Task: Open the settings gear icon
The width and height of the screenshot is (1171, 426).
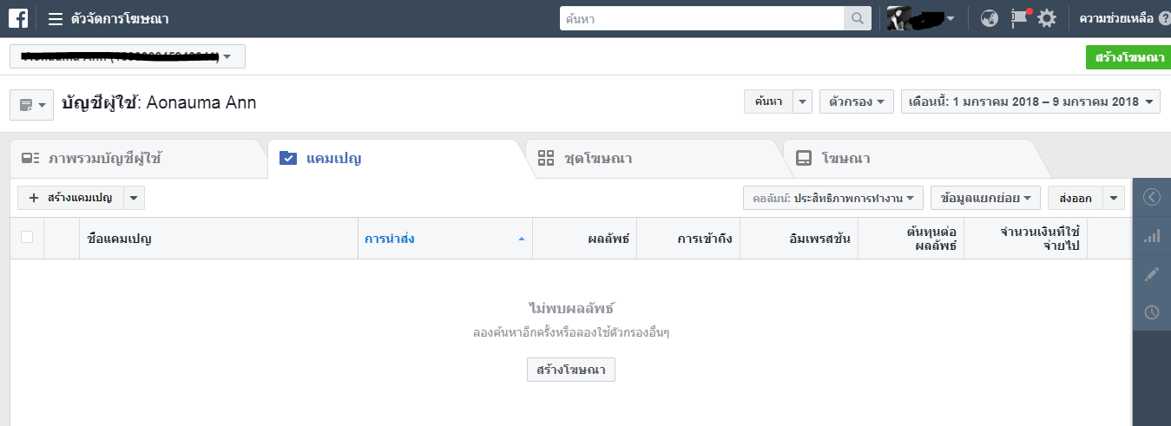Action: pos(1047,18)
